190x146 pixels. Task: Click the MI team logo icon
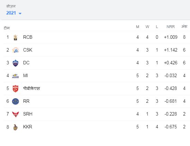pyautogui.click(x=15, y=76)
